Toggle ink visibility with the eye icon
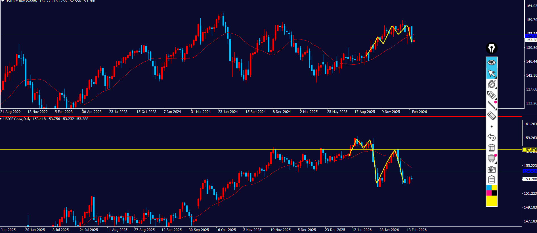This screenshot has width=537, height=233. pyautogui.click(x=491, y=62)
